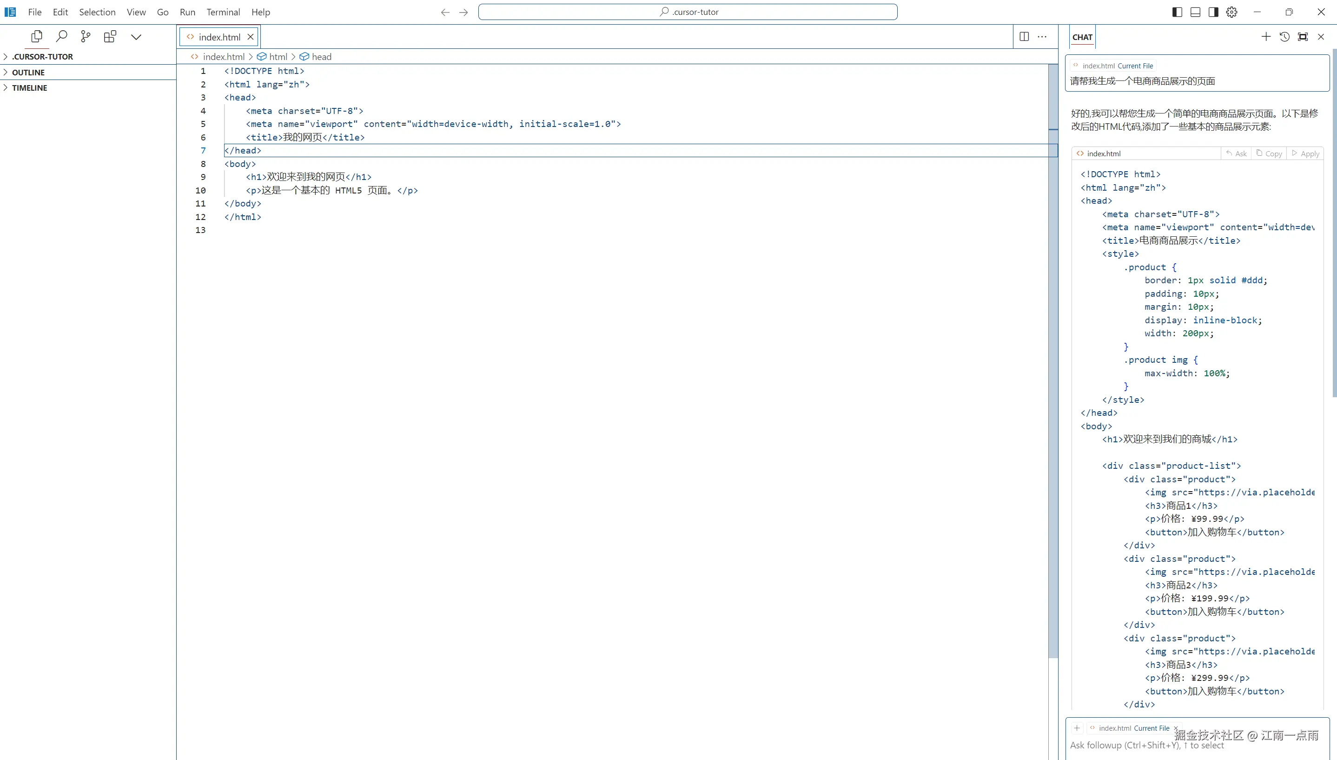Open the Extensions blocks icon
This screenshot has width=1337, height=760.
pos(110,37)
